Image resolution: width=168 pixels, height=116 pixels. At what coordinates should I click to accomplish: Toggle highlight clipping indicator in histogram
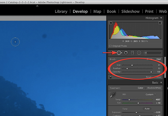(x=160, y=23)
